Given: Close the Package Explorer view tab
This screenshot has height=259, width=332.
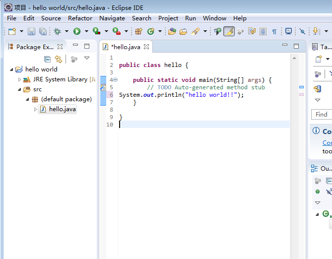Looking at the screenshot, I should [x=60, y=47].
